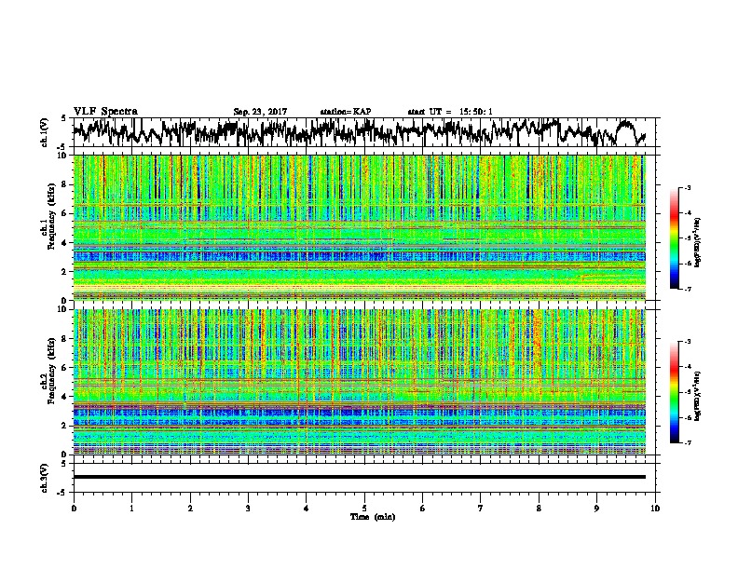Click the "ch.3(V)" axis label
Image resolution: width=738 pixels, height=570 pixels.
pos(44,478)
